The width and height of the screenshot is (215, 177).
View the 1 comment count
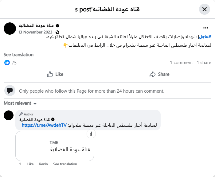pos(181,63)
